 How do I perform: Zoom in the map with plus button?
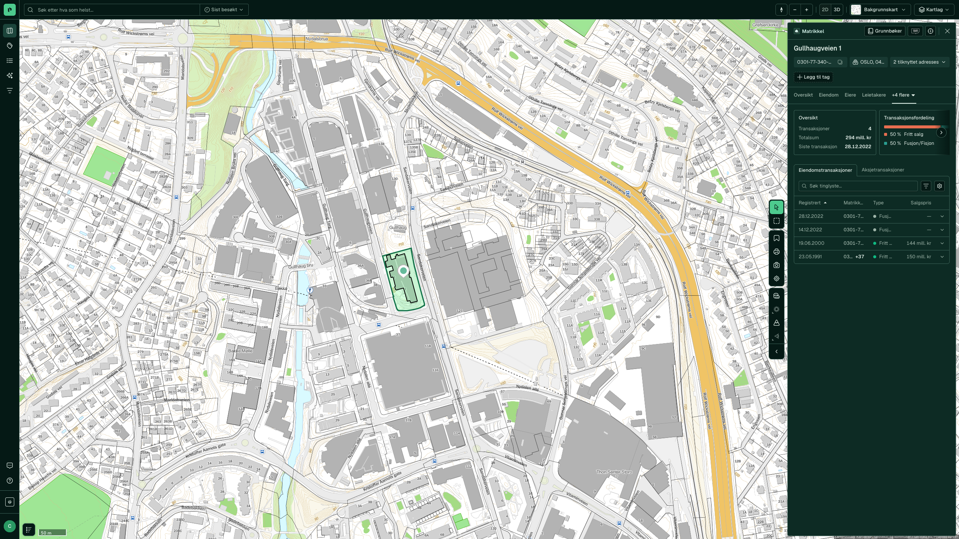tap(807, 10)
